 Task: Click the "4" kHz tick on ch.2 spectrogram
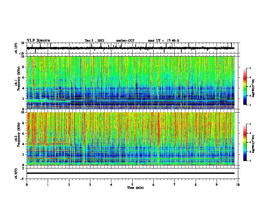point(24,144)
